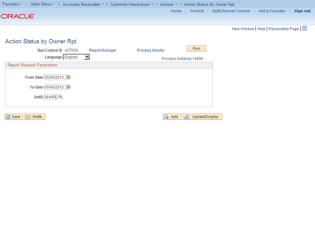The width and height of the screenshot is (315, 236).
Task: Open the Language dropdown
Action: [x=76, y=57]
